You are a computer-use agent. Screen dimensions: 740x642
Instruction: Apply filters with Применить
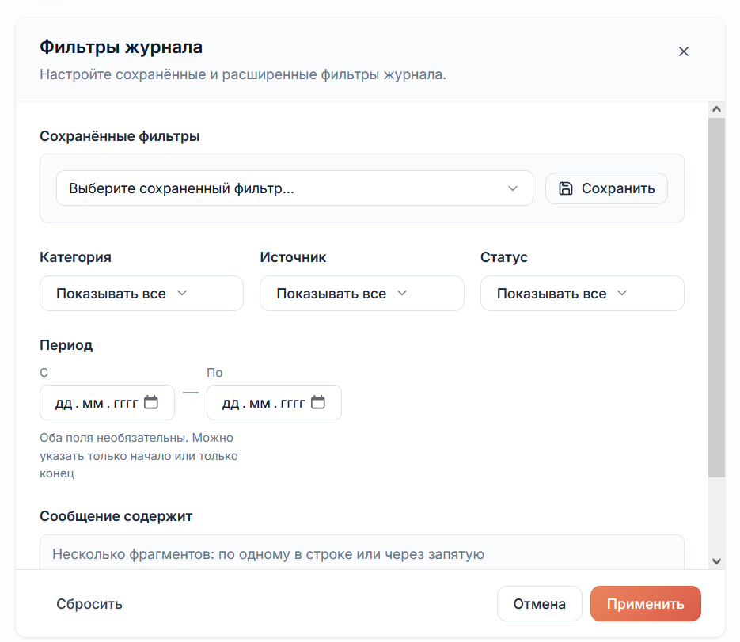(x=646, y=604)
